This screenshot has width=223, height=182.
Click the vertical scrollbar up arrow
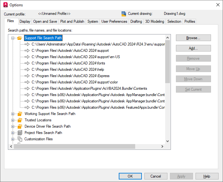167,38
